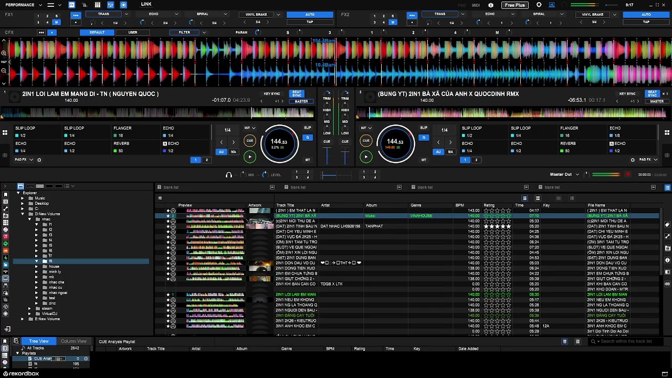Select CFX DEFAULT bank tab
Image resolution: width=672 pixels, height=378 pixels.
(97, 33)
